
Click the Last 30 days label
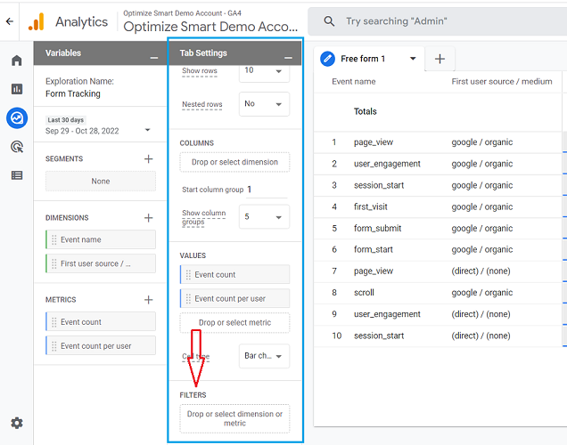pyautogui.click(x=65, y=120)
